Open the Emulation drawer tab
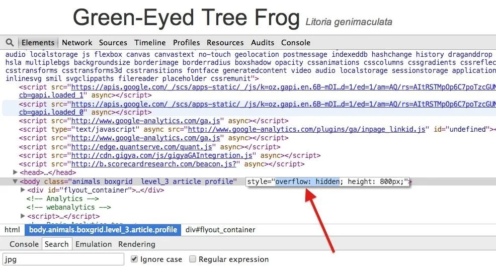Viewport: 496px width, 278px height. (x=94, y=244)
